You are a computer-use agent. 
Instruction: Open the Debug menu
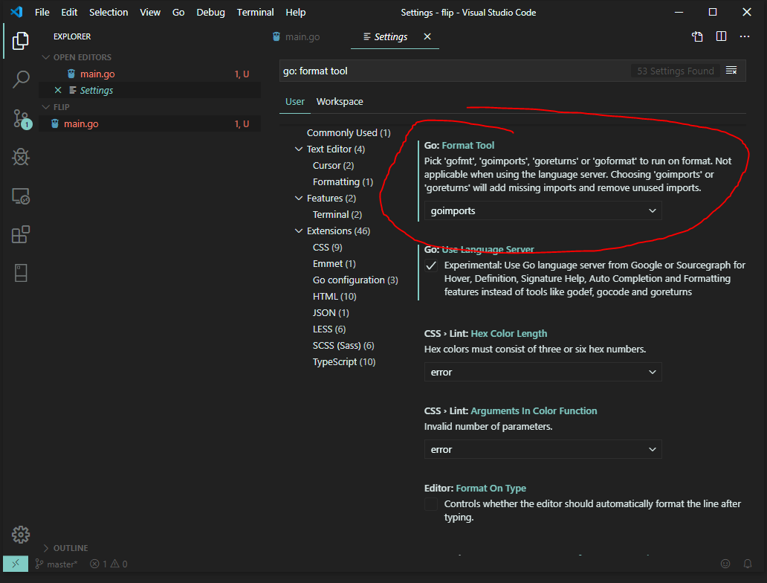click(x=211, y=12)
